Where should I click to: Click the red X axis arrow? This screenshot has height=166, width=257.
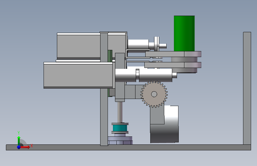(x=25, y=147)
